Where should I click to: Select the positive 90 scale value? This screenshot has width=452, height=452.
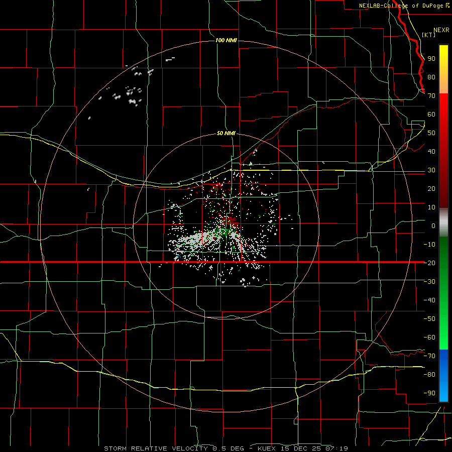pyautogui.click(x=431, y=59)
